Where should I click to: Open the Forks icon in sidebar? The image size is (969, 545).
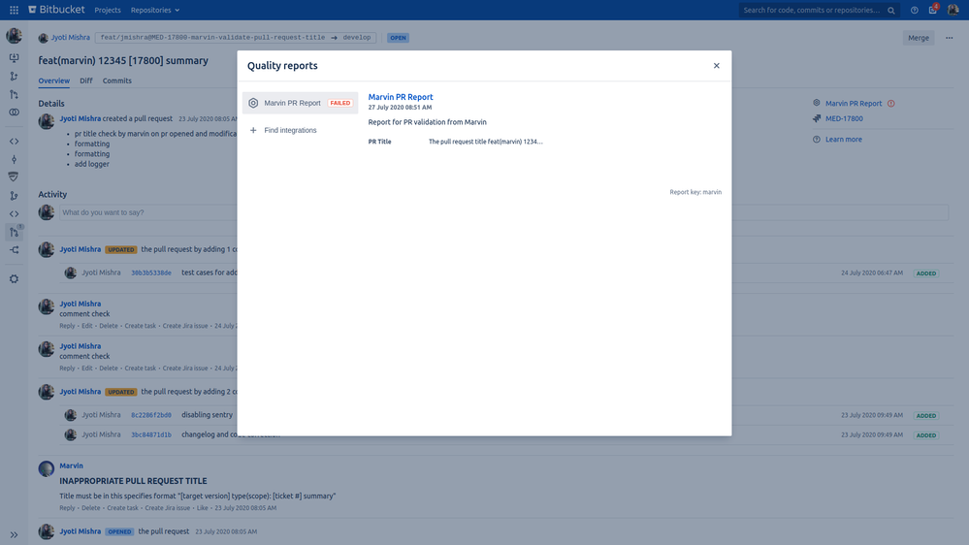14,250
